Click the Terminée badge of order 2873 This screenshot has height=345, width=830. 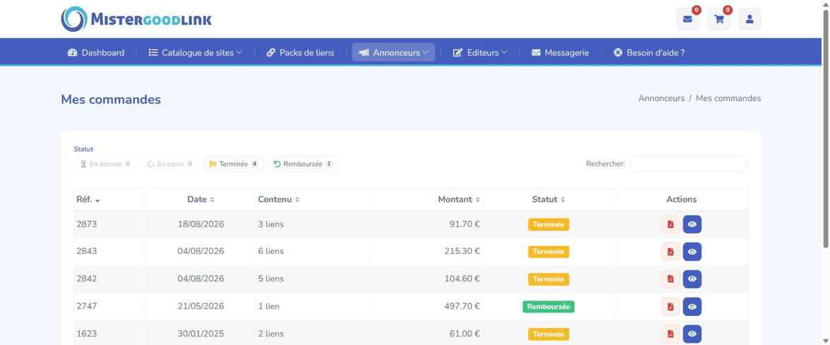[548, 224]
